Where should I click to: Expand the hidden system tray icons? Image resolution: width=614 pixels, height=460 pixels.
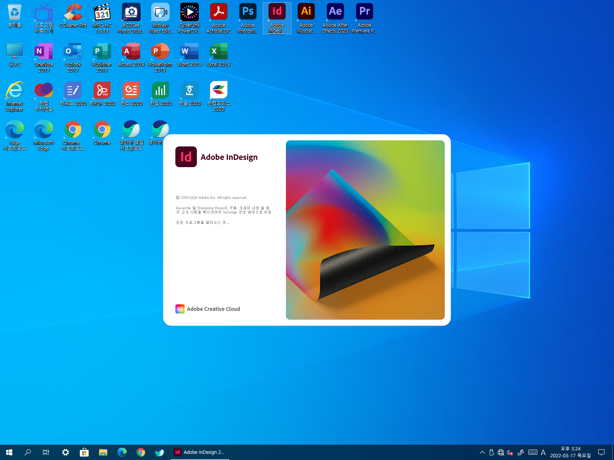tap(482, 452)
